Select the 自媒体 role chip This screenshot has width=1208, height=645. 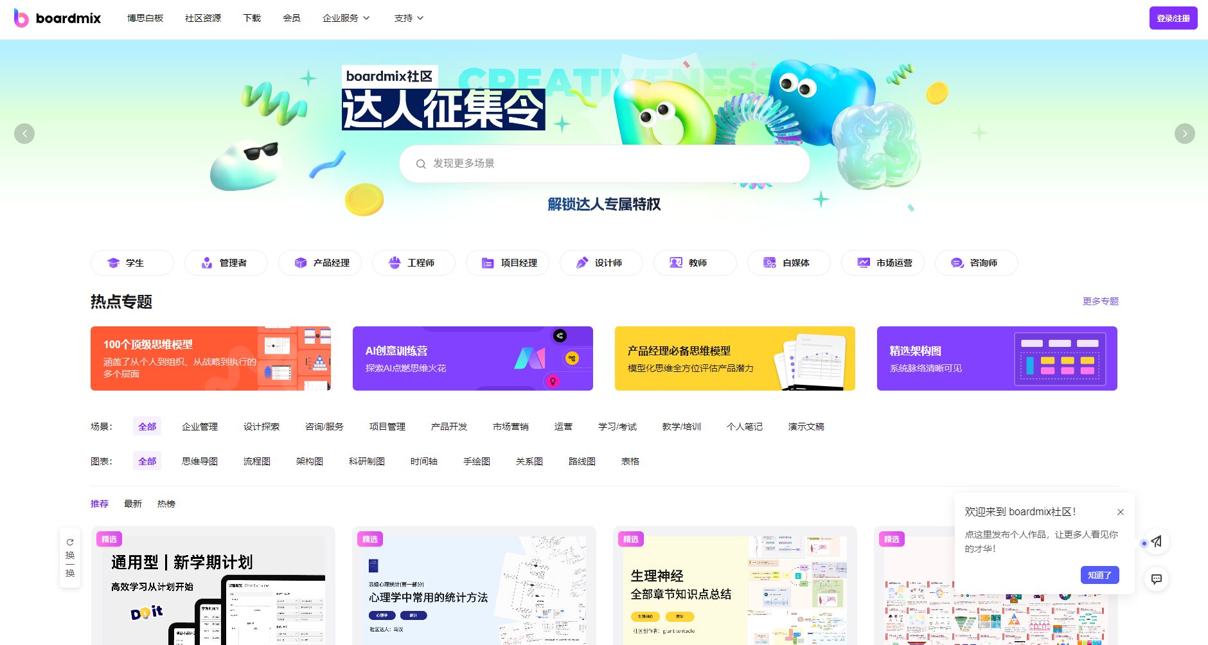pyautogui.click(x=788, y=263)
